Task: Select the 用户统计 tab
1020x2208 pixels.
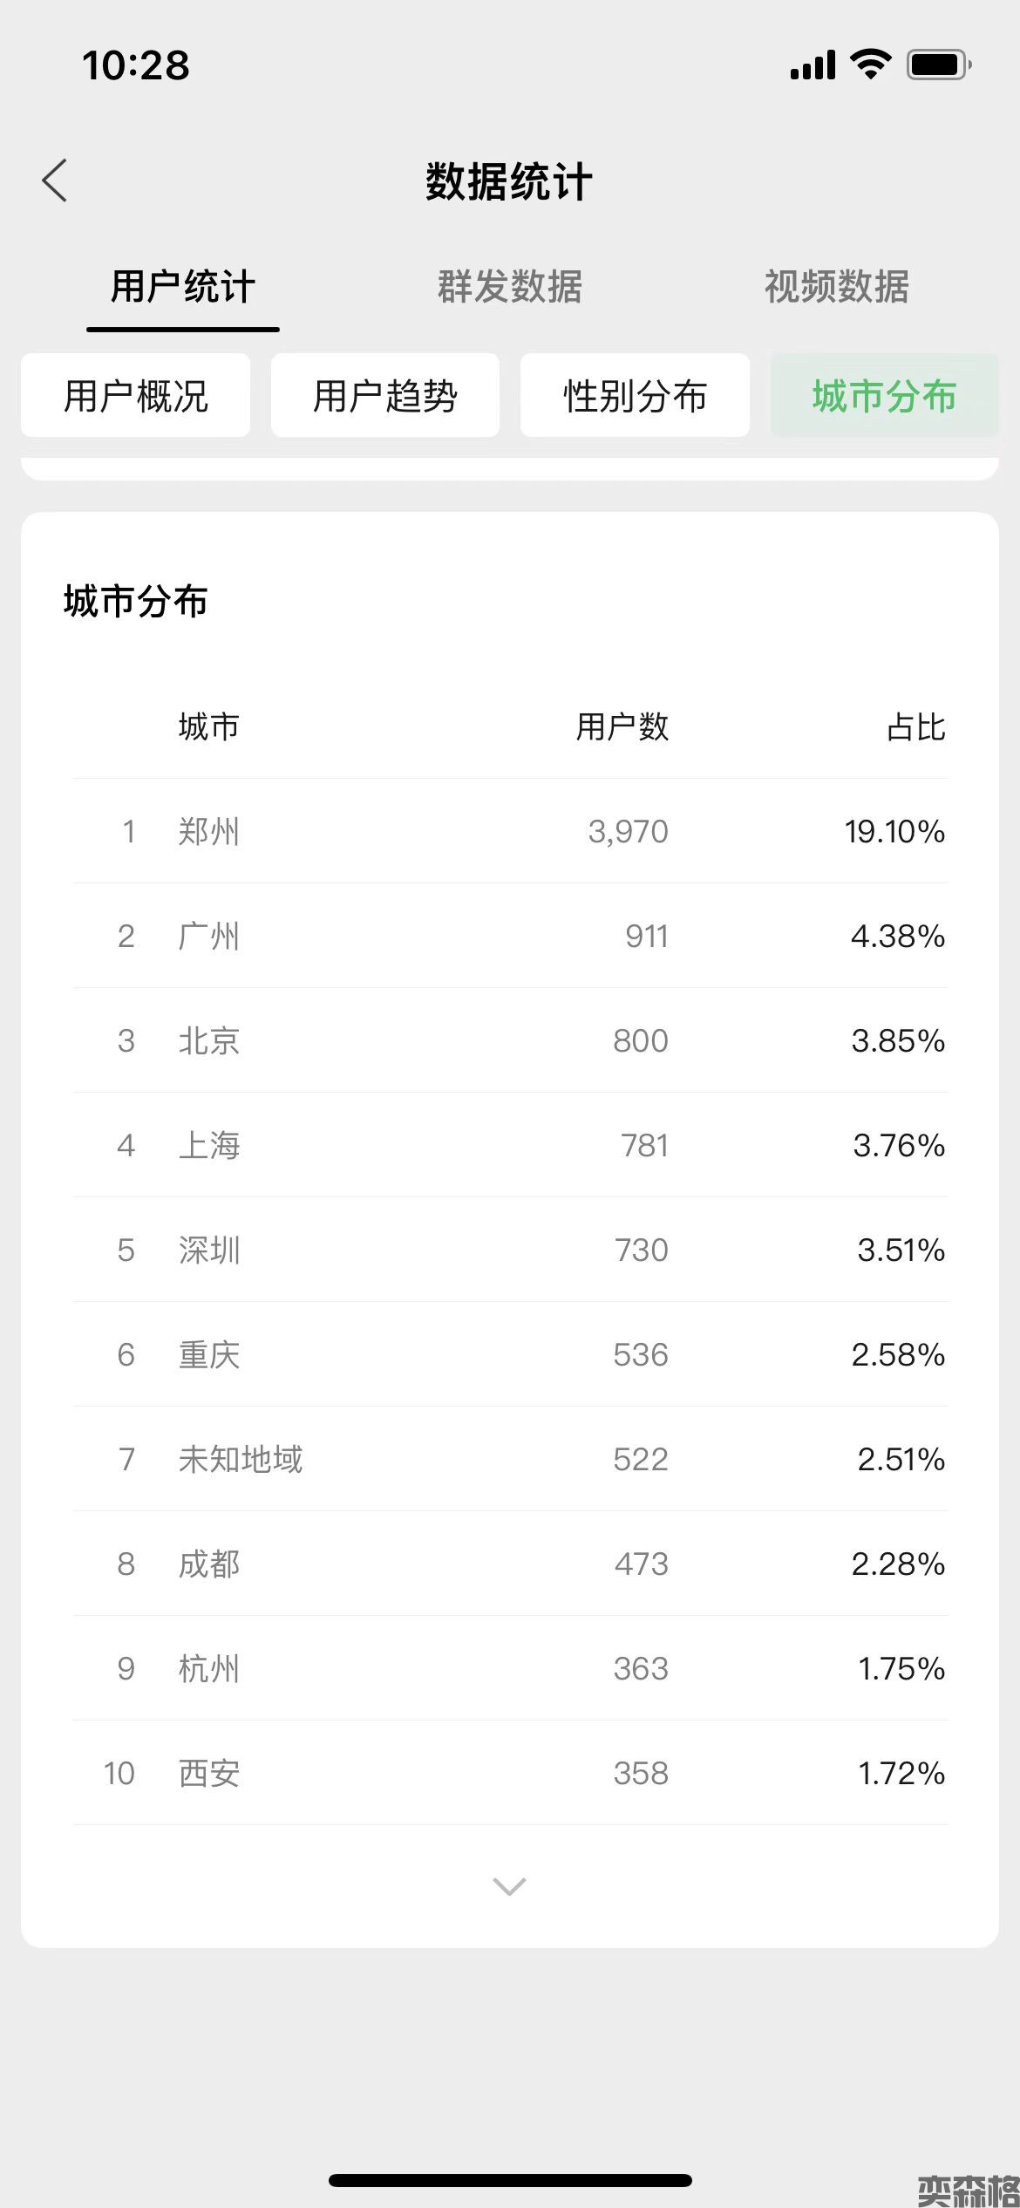Action: [182, 287]
